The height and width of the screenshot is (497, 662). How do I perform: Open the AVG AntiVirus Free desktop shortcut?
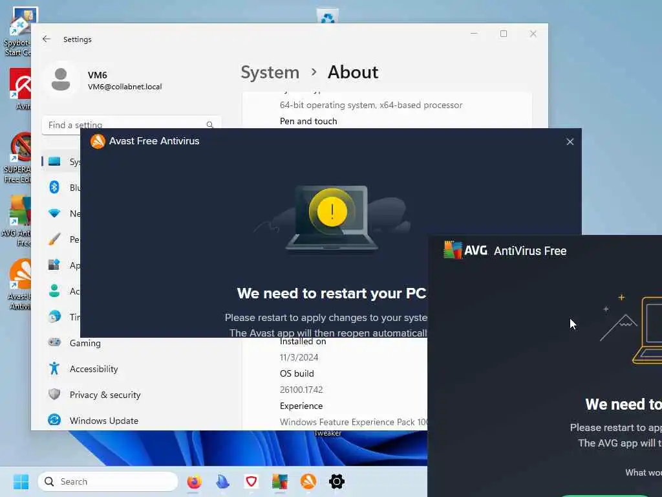[17, 221]
